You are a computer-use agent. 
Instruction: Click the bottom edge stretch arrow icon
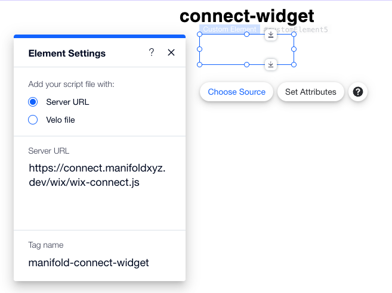click(x=270, y=65)
